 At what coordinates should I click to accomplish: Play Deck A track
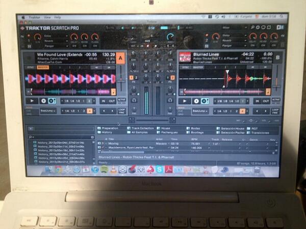(x=32, y=101)
